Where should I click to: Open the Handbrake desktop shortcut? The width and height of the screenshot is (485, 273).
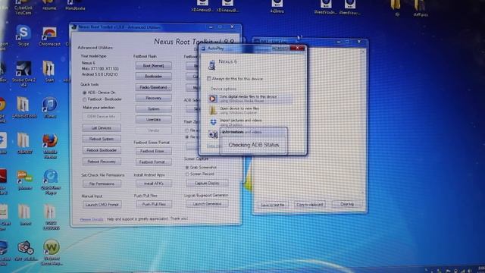point(75,5)
